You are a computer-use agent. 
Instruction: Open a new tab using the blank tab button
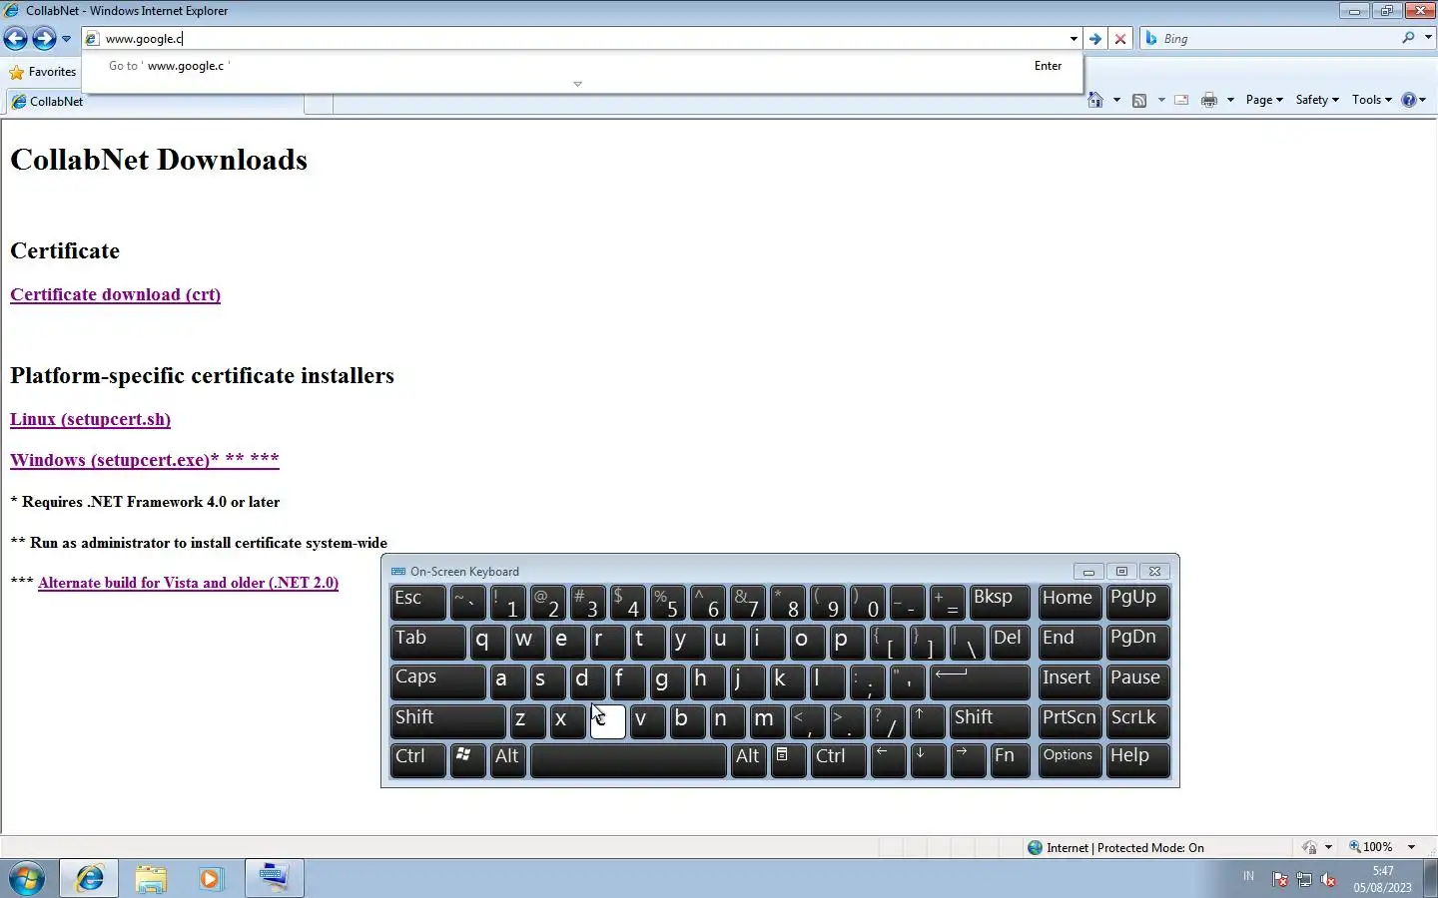pos(319,103)
